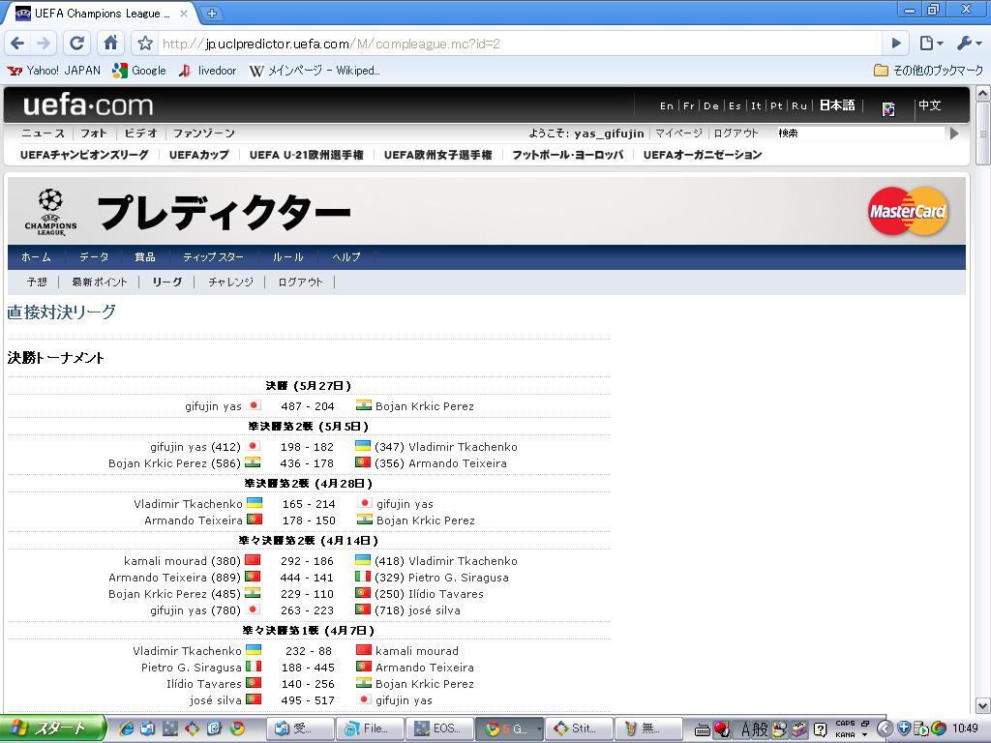Open the リーグ submenu item
The height and width of the screenshot is (743, 991).
(x=167, y=282)
